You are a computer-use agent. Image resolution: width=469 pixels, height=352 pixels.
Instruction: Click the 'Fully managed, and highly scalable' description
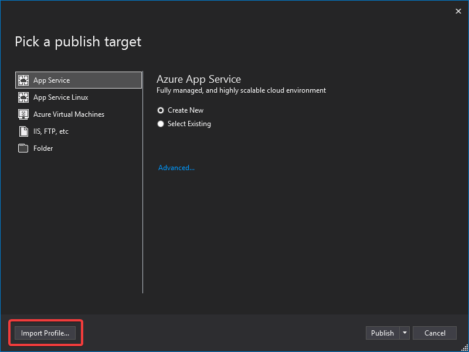click(241, 90)
